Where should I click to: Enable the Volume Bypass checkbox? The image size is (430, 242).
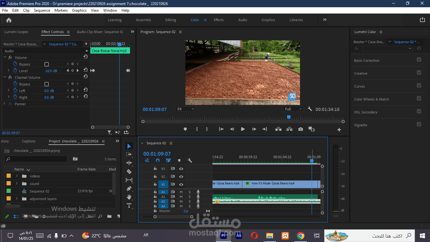47,64
